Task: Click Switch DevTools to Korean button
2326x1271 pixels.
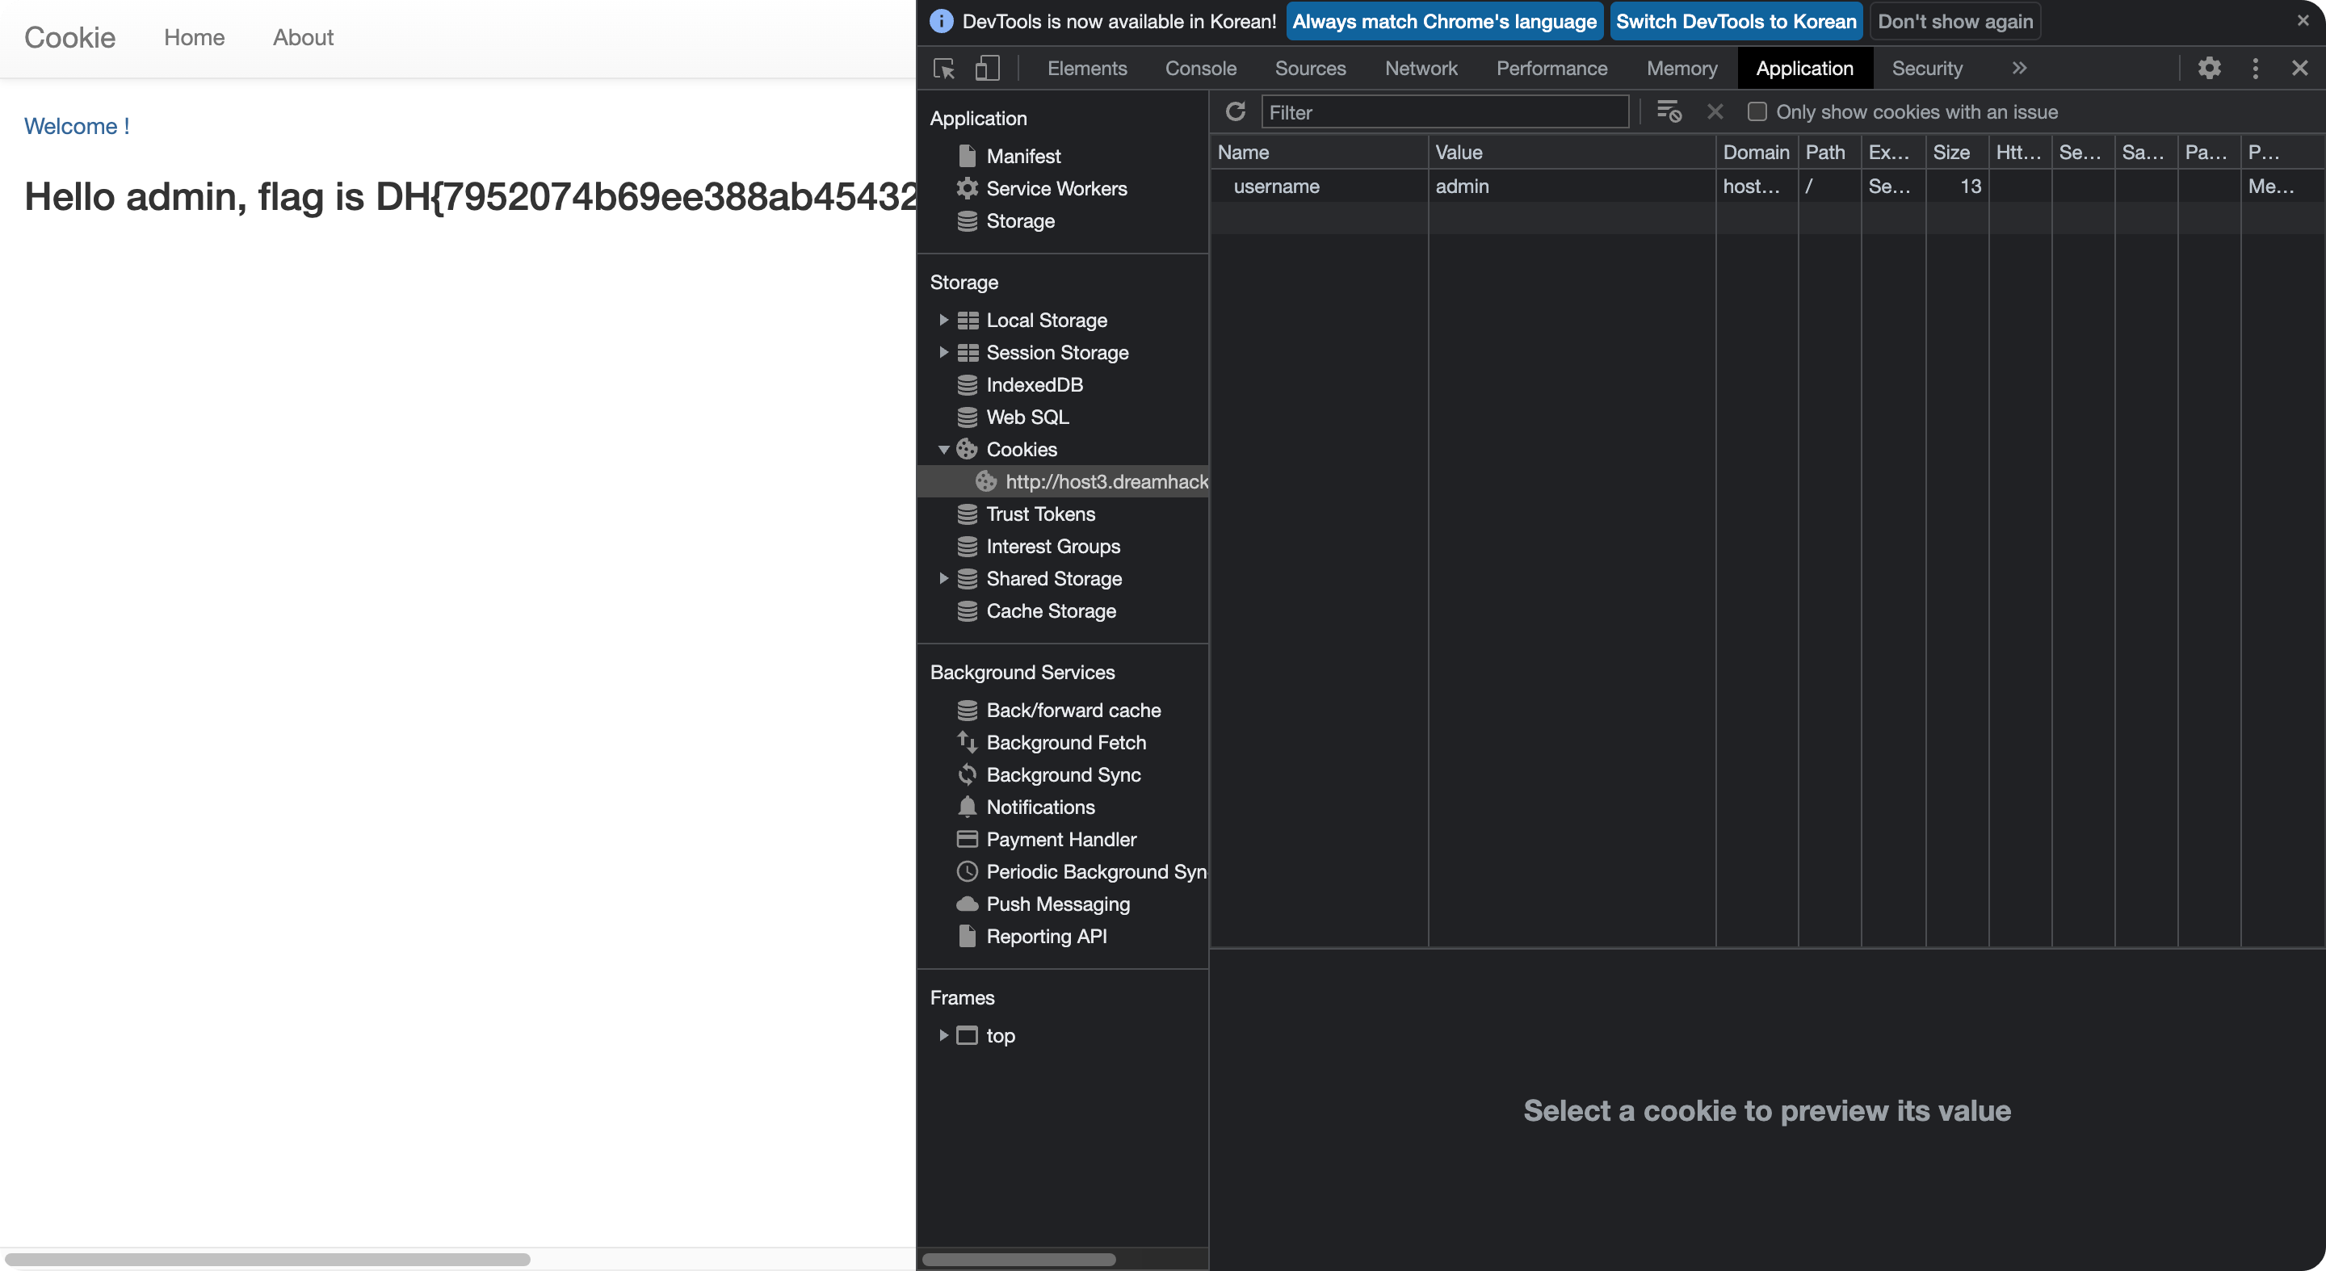Action: (1736, 22)
